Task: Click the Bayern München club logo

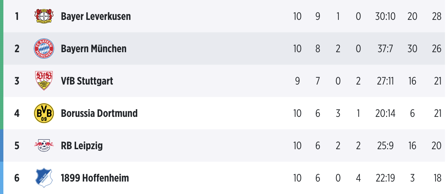Action: 44,48
